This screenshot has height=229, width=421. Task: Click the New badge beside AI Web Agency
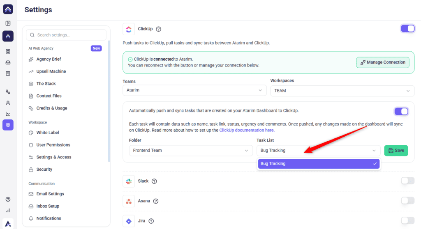coord(96,48)
